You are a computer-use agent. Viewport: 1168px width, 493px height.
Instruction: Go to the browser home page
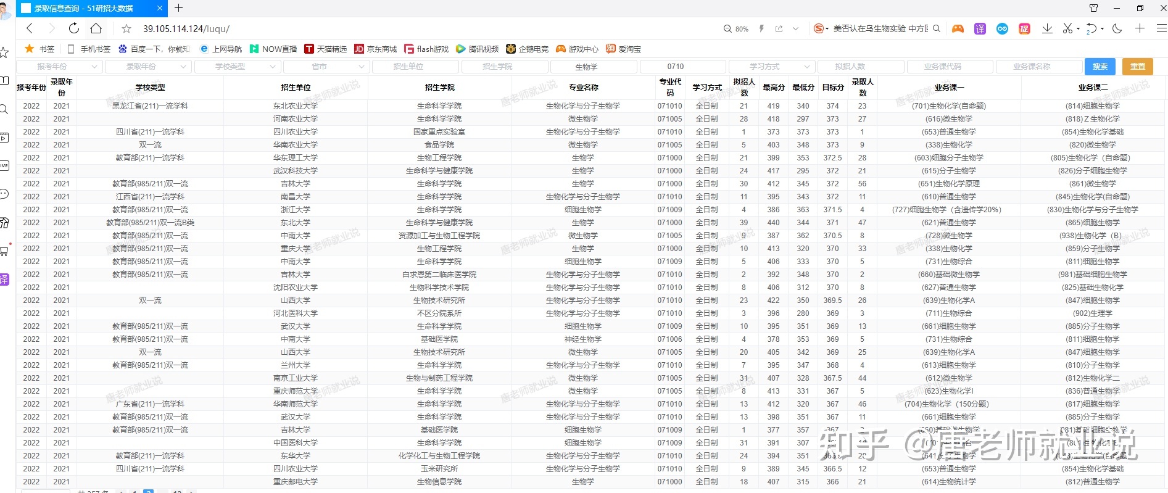[96, 28]
